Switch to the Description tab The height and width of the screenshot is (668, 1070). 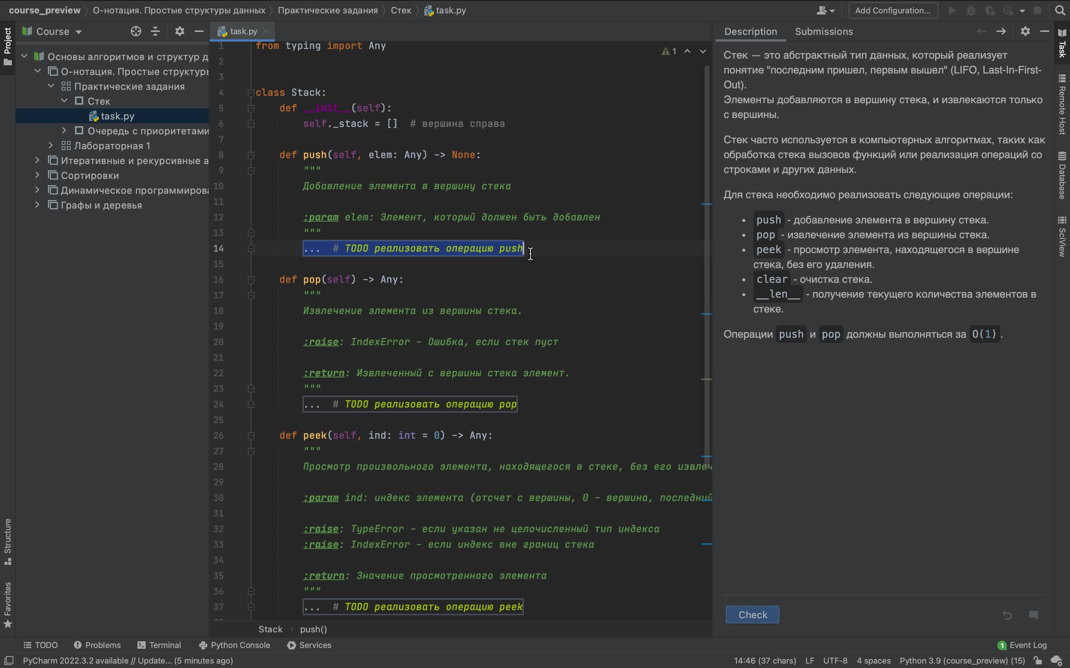(750, 32)
